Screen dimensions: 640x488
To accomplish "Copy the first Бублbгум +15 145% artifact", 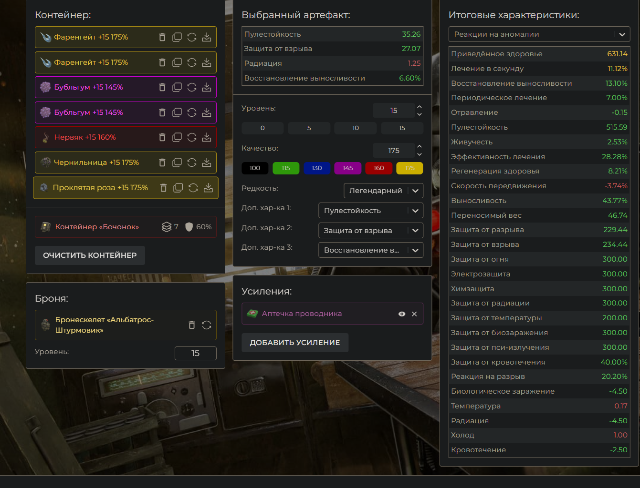I will tap(177, 87).
